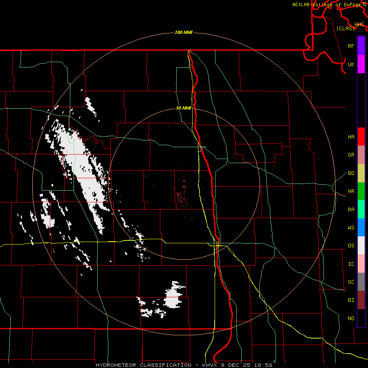368x368 pixels.
Task: Click the 'RA' legend label
Action: [x=351, y=210]
